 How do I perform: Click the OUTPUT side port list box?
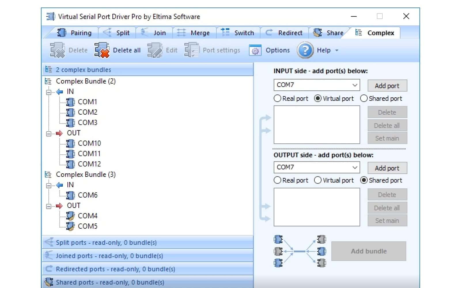coord(317,207)
